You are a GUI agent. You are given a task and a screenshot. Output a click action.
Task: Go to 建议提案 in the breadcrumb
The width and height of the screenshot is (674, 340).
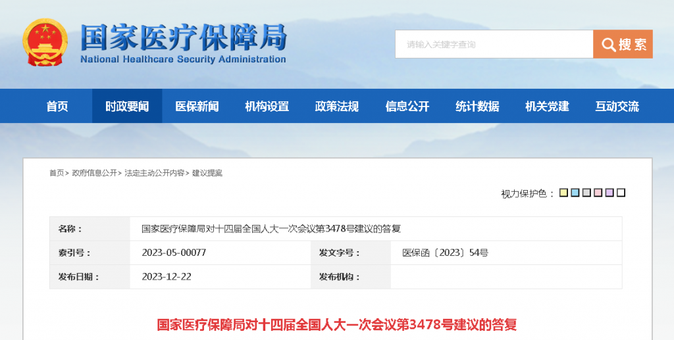click(x=207, y=173)
